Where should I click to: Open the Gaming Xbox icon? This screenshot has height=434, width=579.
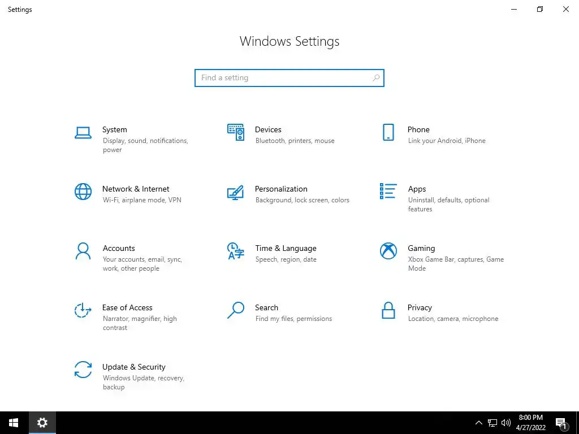[388, 251]
